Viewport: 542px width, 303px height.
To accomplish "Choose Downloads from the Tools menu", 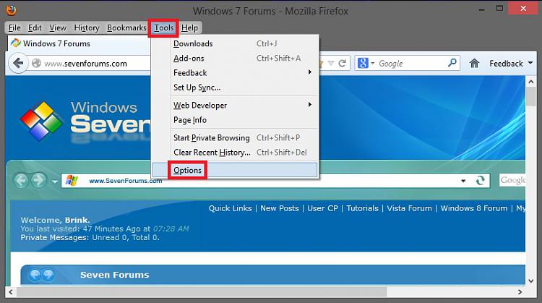I will pyautogui.click(x=235, y=43).
